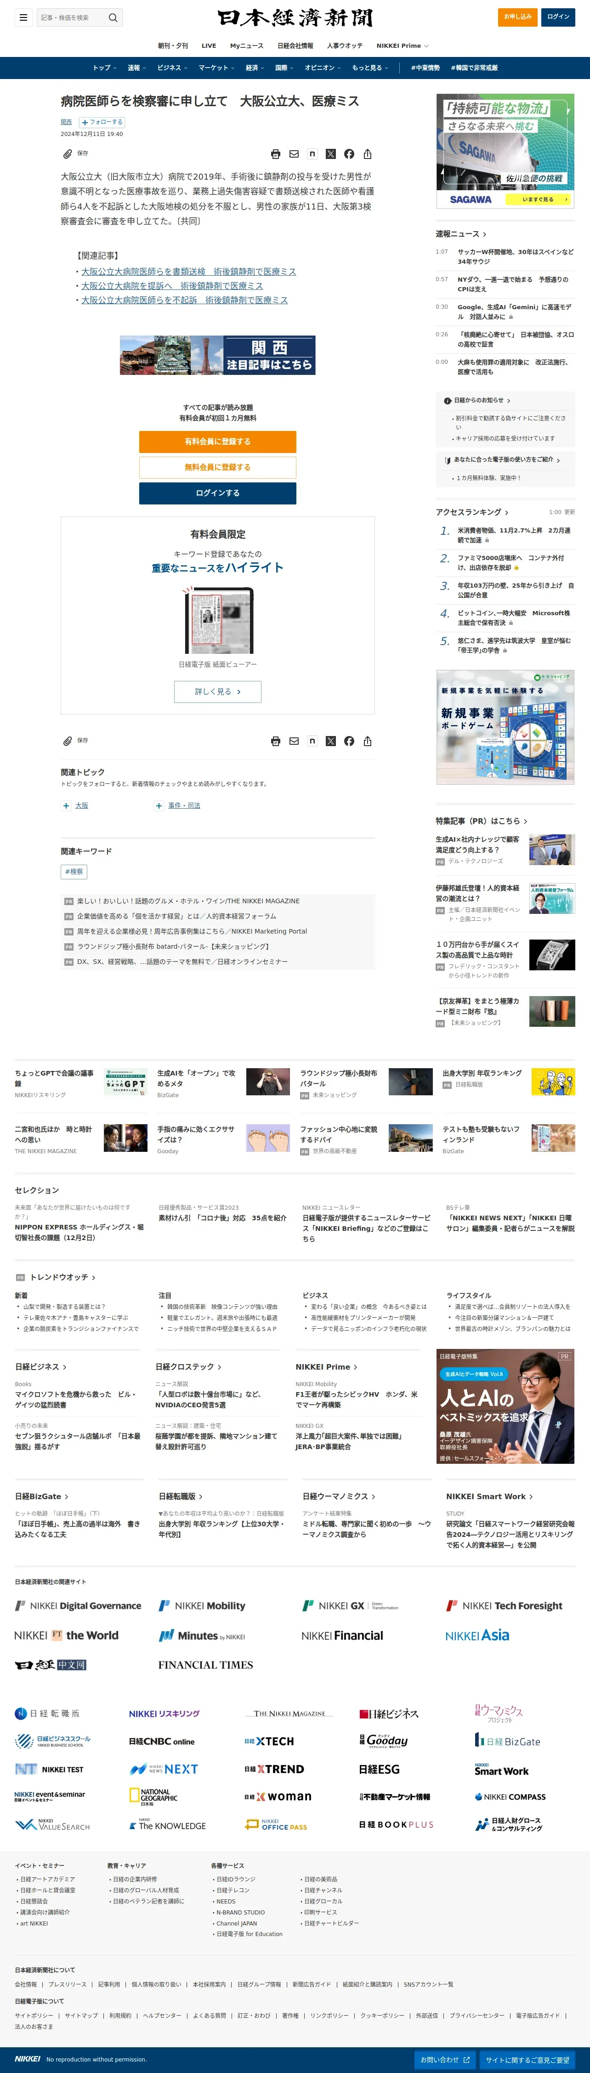This screenshot has height=2073, width=590.
Task: Open 朝刊・夕刊 in header menu
Action: [173, 46]
